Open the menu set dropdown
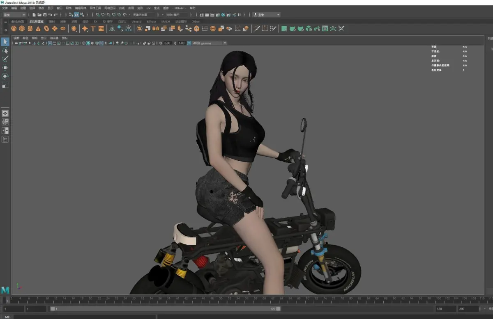493x319 pixels. [14, 15]
